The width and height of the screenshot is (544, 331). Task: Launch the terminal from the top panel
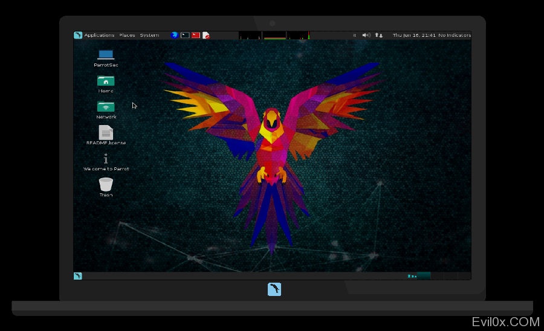pyautogui.click(x=185, y=35)
